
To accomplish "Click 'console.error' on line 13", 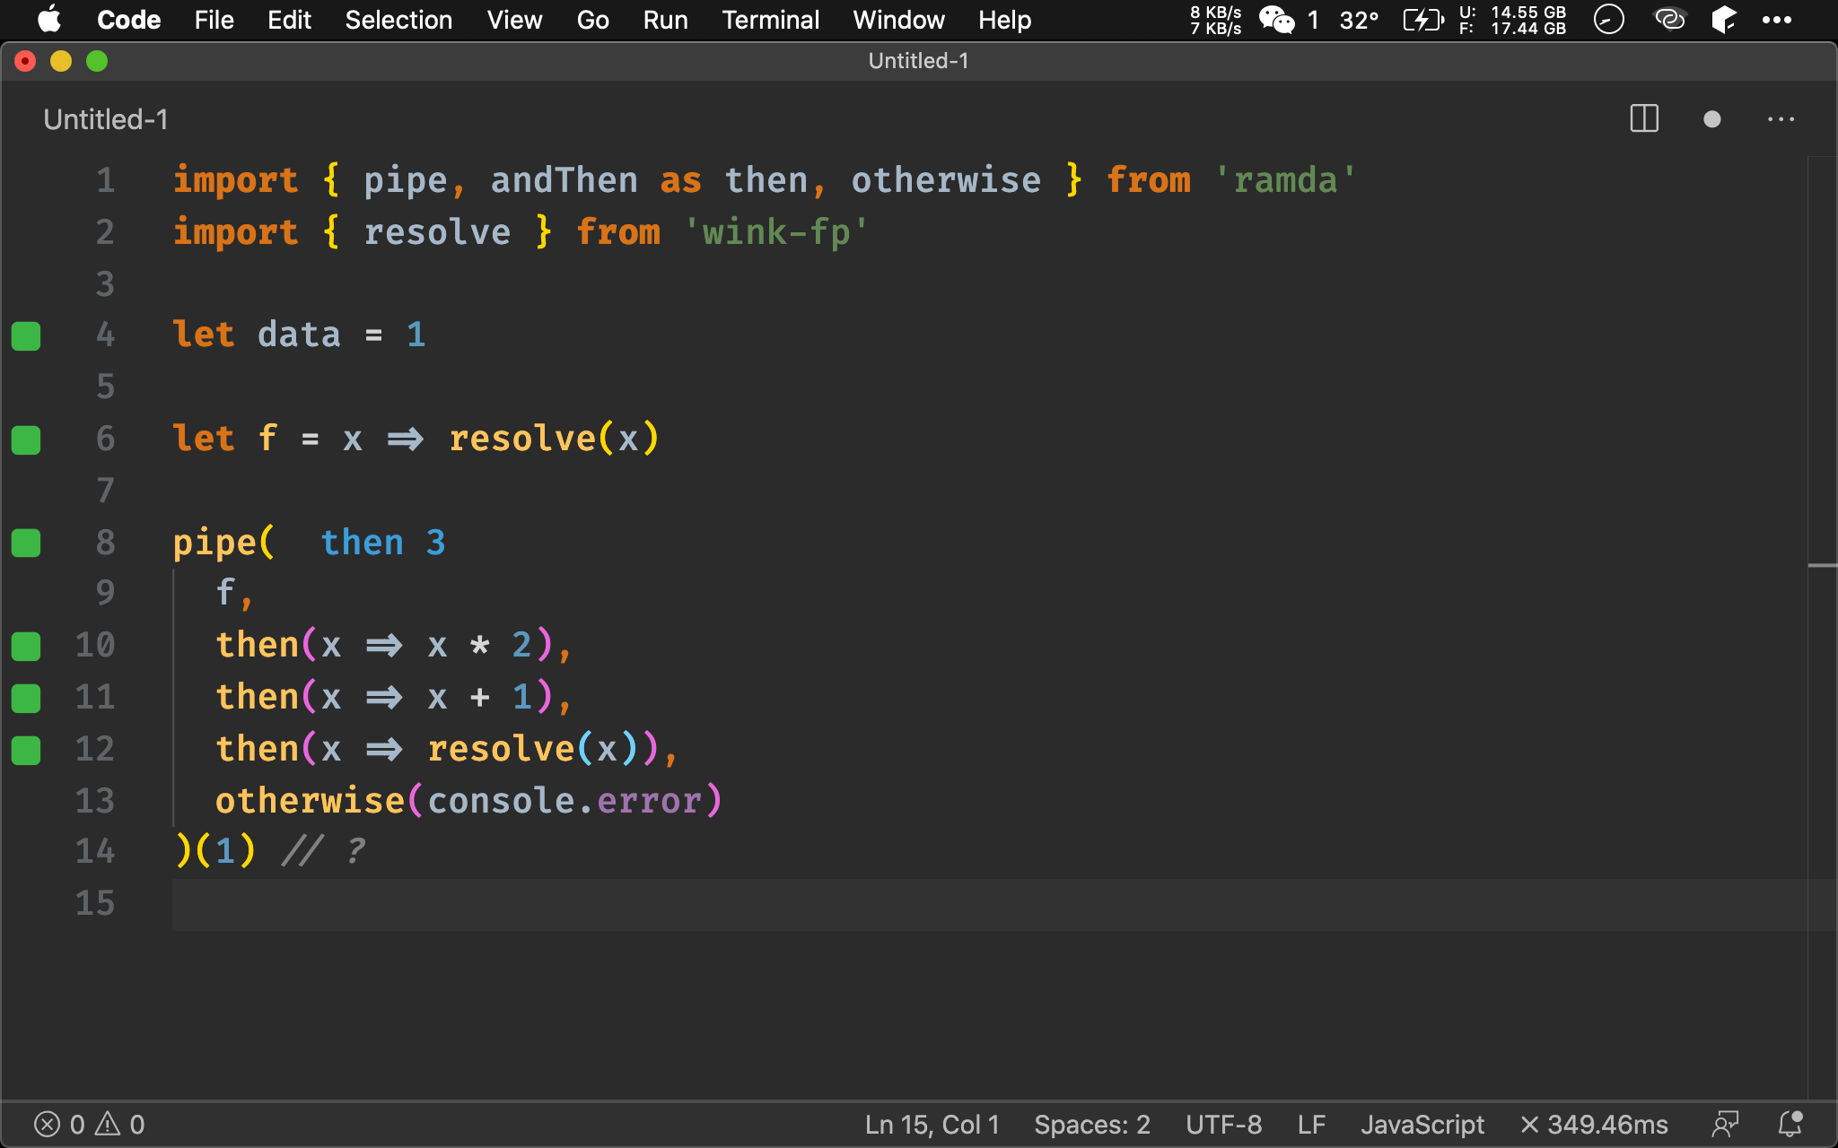I will click(x=565, y=800).
